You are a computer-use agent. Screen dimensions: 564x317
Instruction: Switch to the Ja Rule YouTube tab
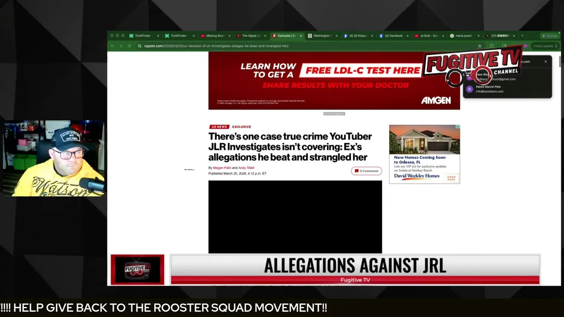[428, 36]
